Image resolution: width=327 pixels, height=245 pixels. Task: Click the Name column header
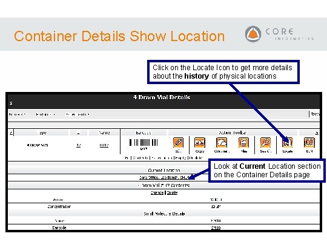pos(104,132)
